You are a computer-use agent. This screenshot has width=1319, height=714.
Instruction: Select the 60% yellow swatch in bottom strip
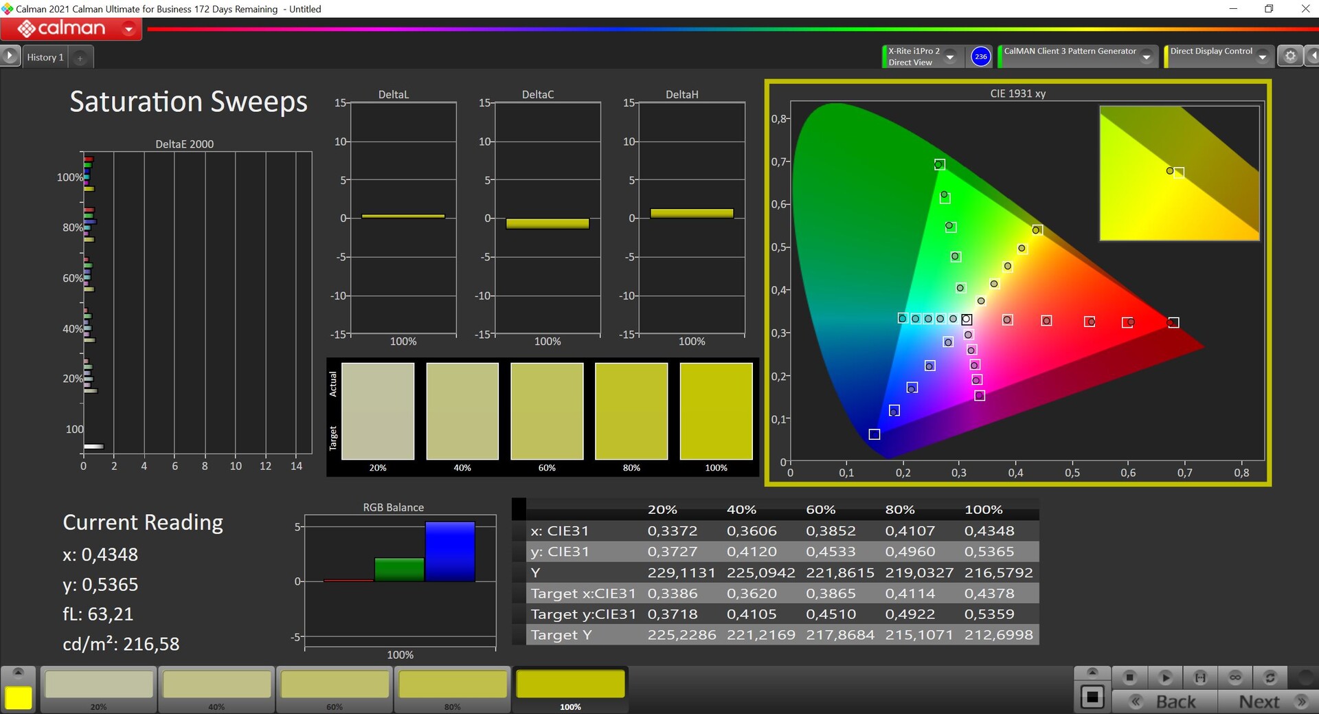coord(335,688)
